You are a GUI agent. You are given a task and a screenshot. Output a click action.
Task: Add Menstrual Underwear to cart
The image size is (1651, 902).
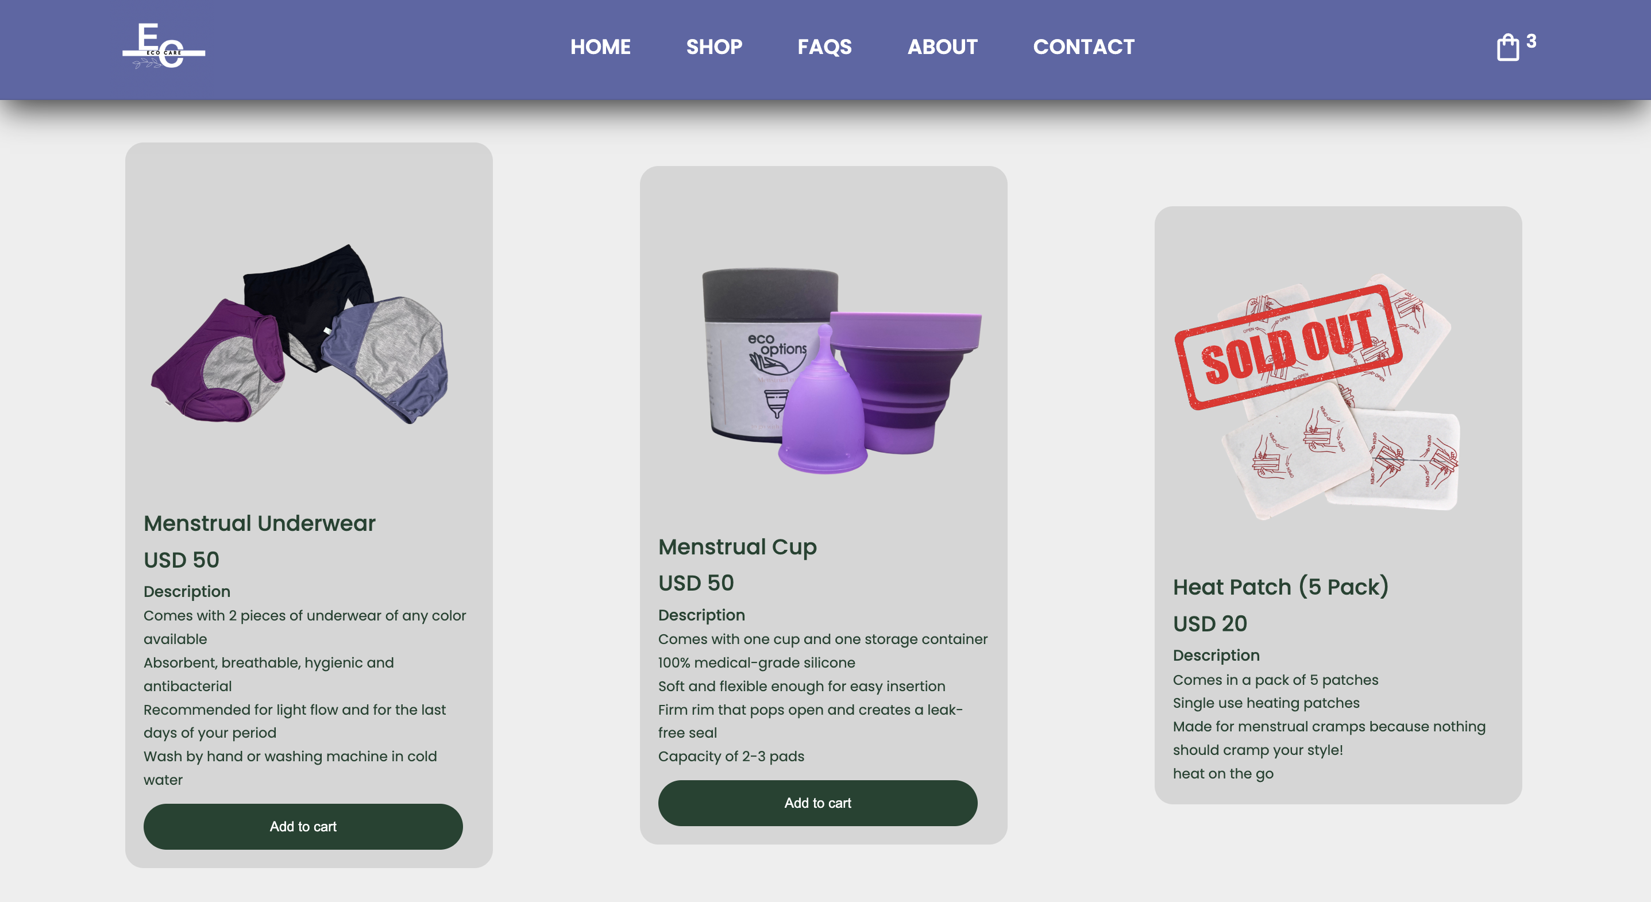(303, 826)
